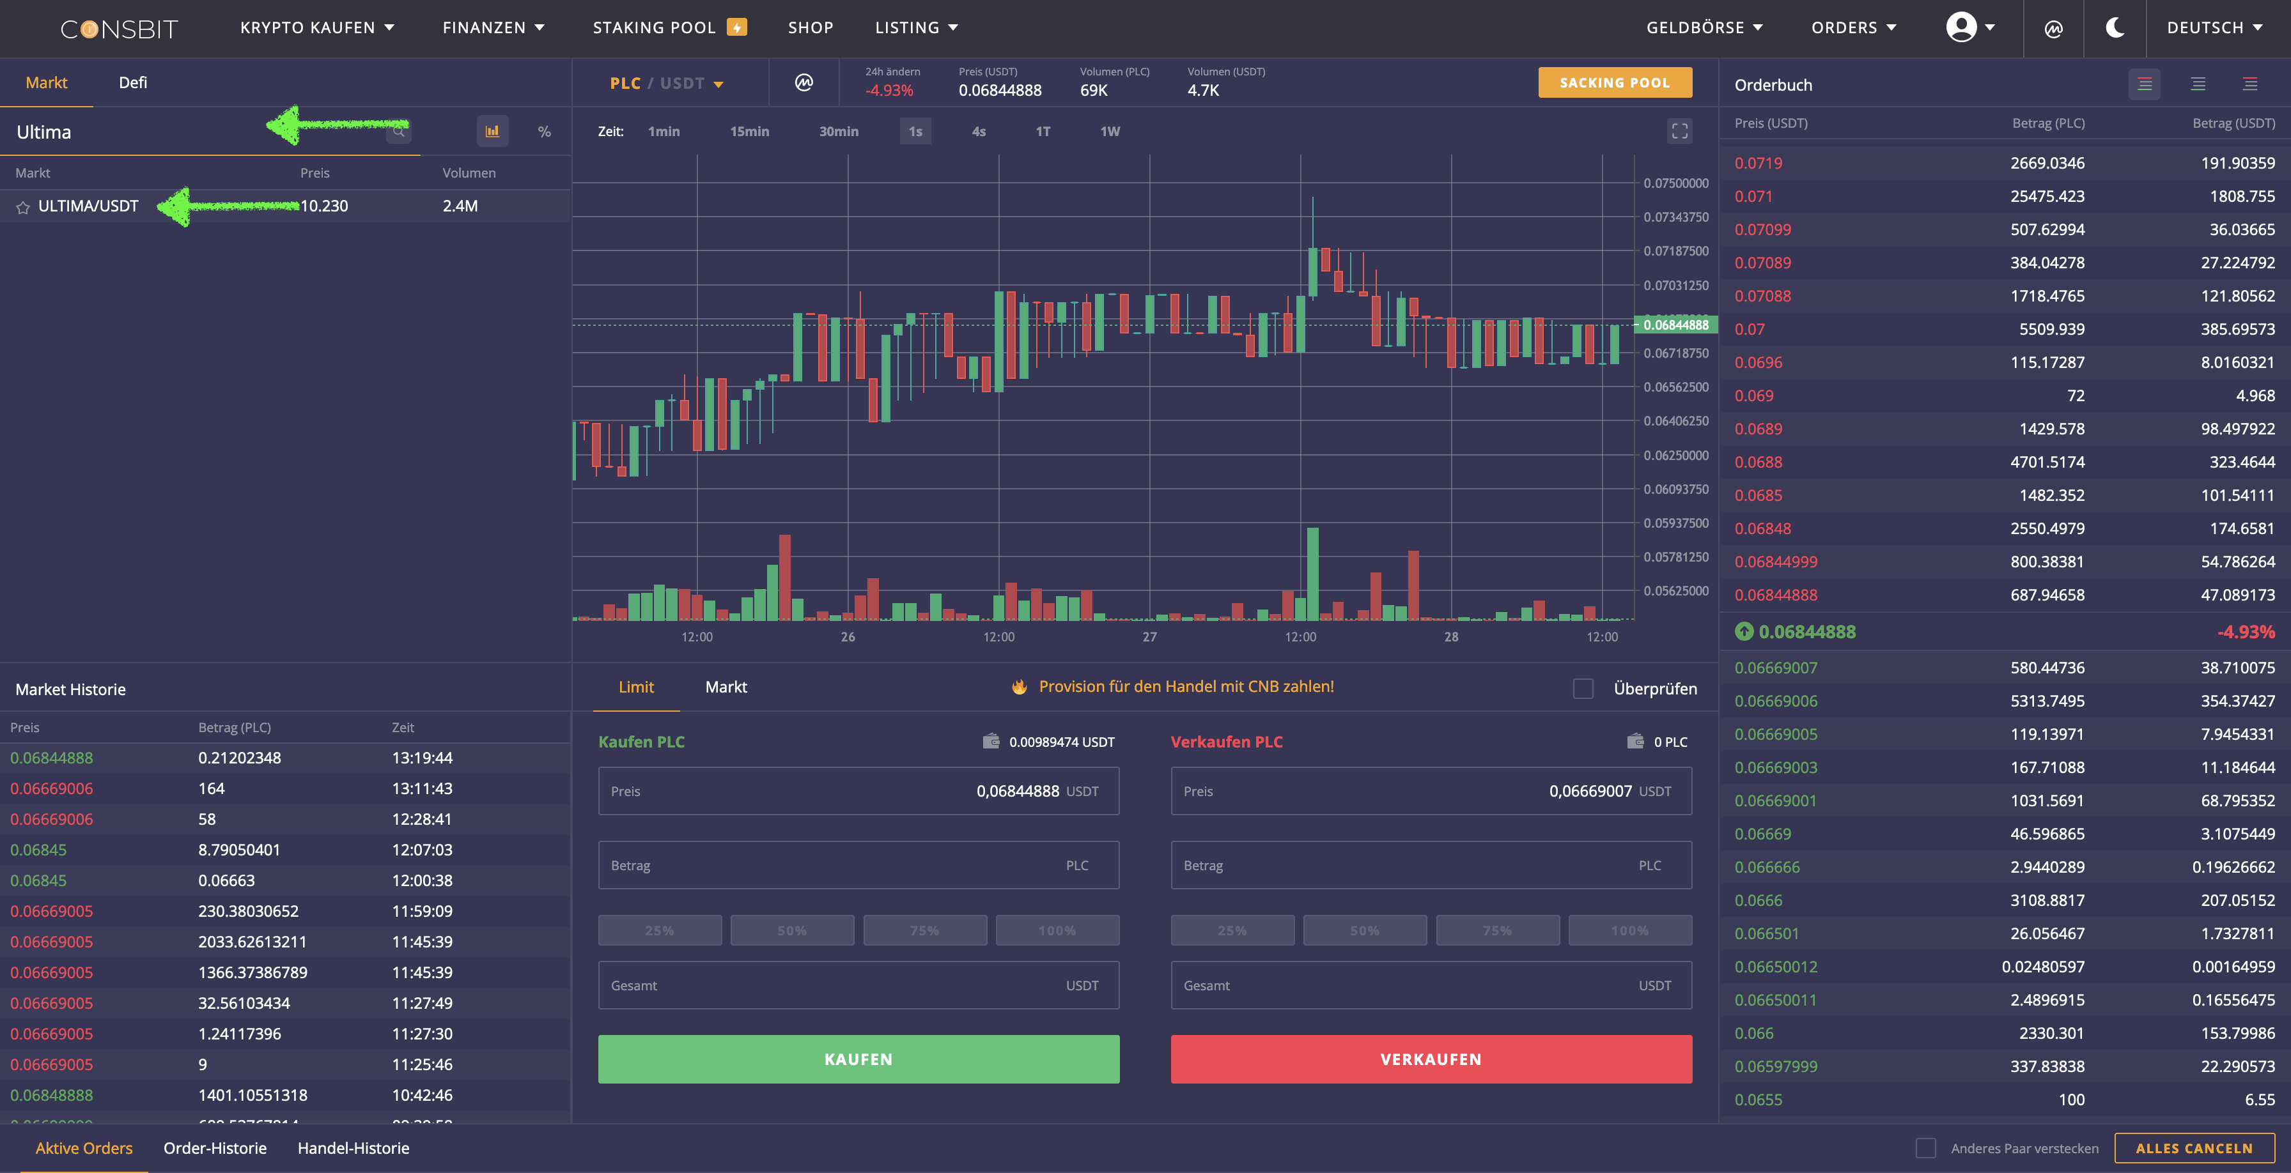Click the Coinsbit logo
Screen dimensions: 2291x1173
pyautogui.click(x=119, y=29)
